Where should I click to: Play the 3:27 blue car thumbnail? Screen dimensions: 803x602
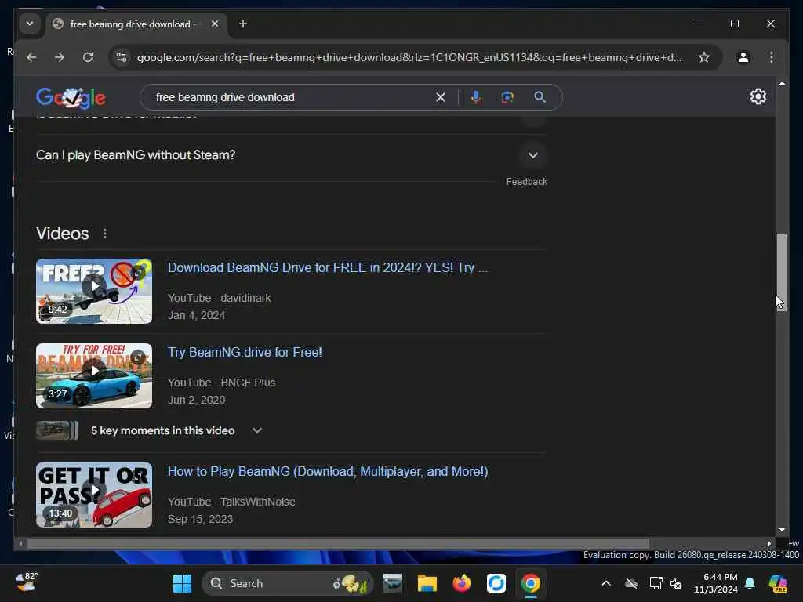pyautogui.click(x=94, y=375)
